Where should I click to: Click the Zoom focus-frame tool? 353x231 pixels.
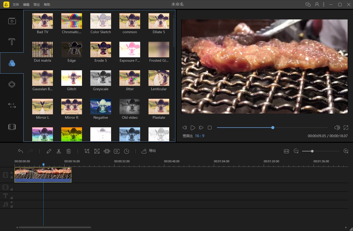[x=97, y=151]
